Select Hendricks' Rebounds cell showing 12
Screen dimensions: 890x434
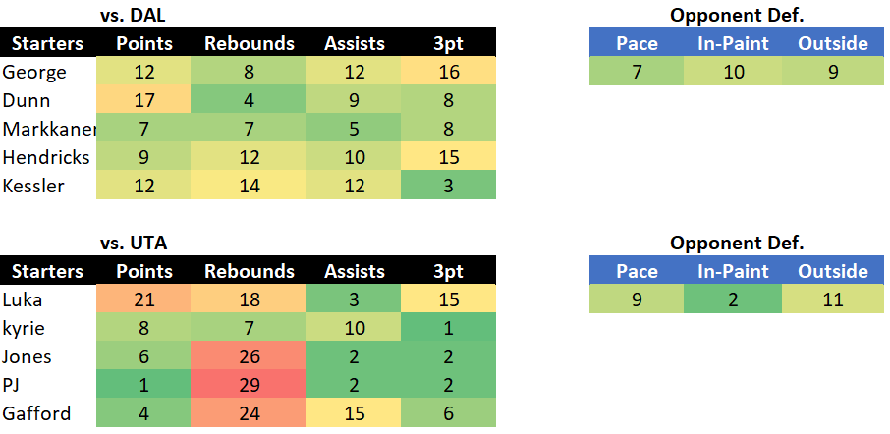pyautogui.click(x=250, y=156)
